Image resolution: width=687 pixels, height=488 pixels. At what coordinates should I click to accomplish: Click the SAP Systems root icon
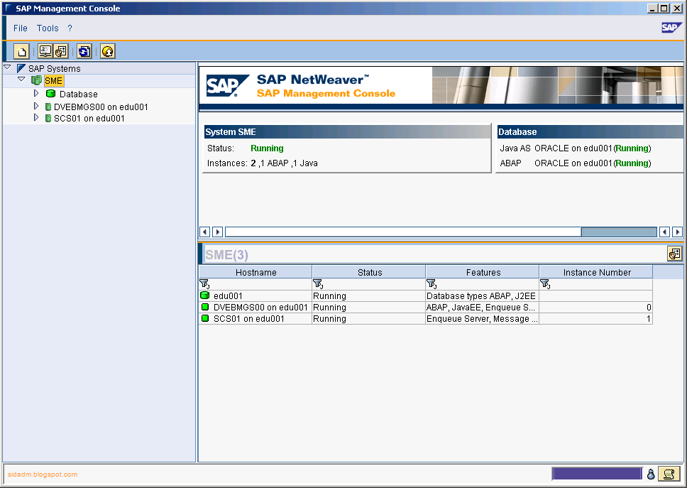pyautogui.click(x=21, y=68)
